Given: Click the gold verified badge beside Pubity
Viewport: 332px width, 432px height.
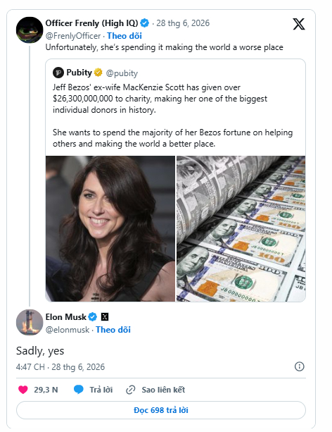Looking at the screenshot, I should pyautogui.click(x=98, y=73).
